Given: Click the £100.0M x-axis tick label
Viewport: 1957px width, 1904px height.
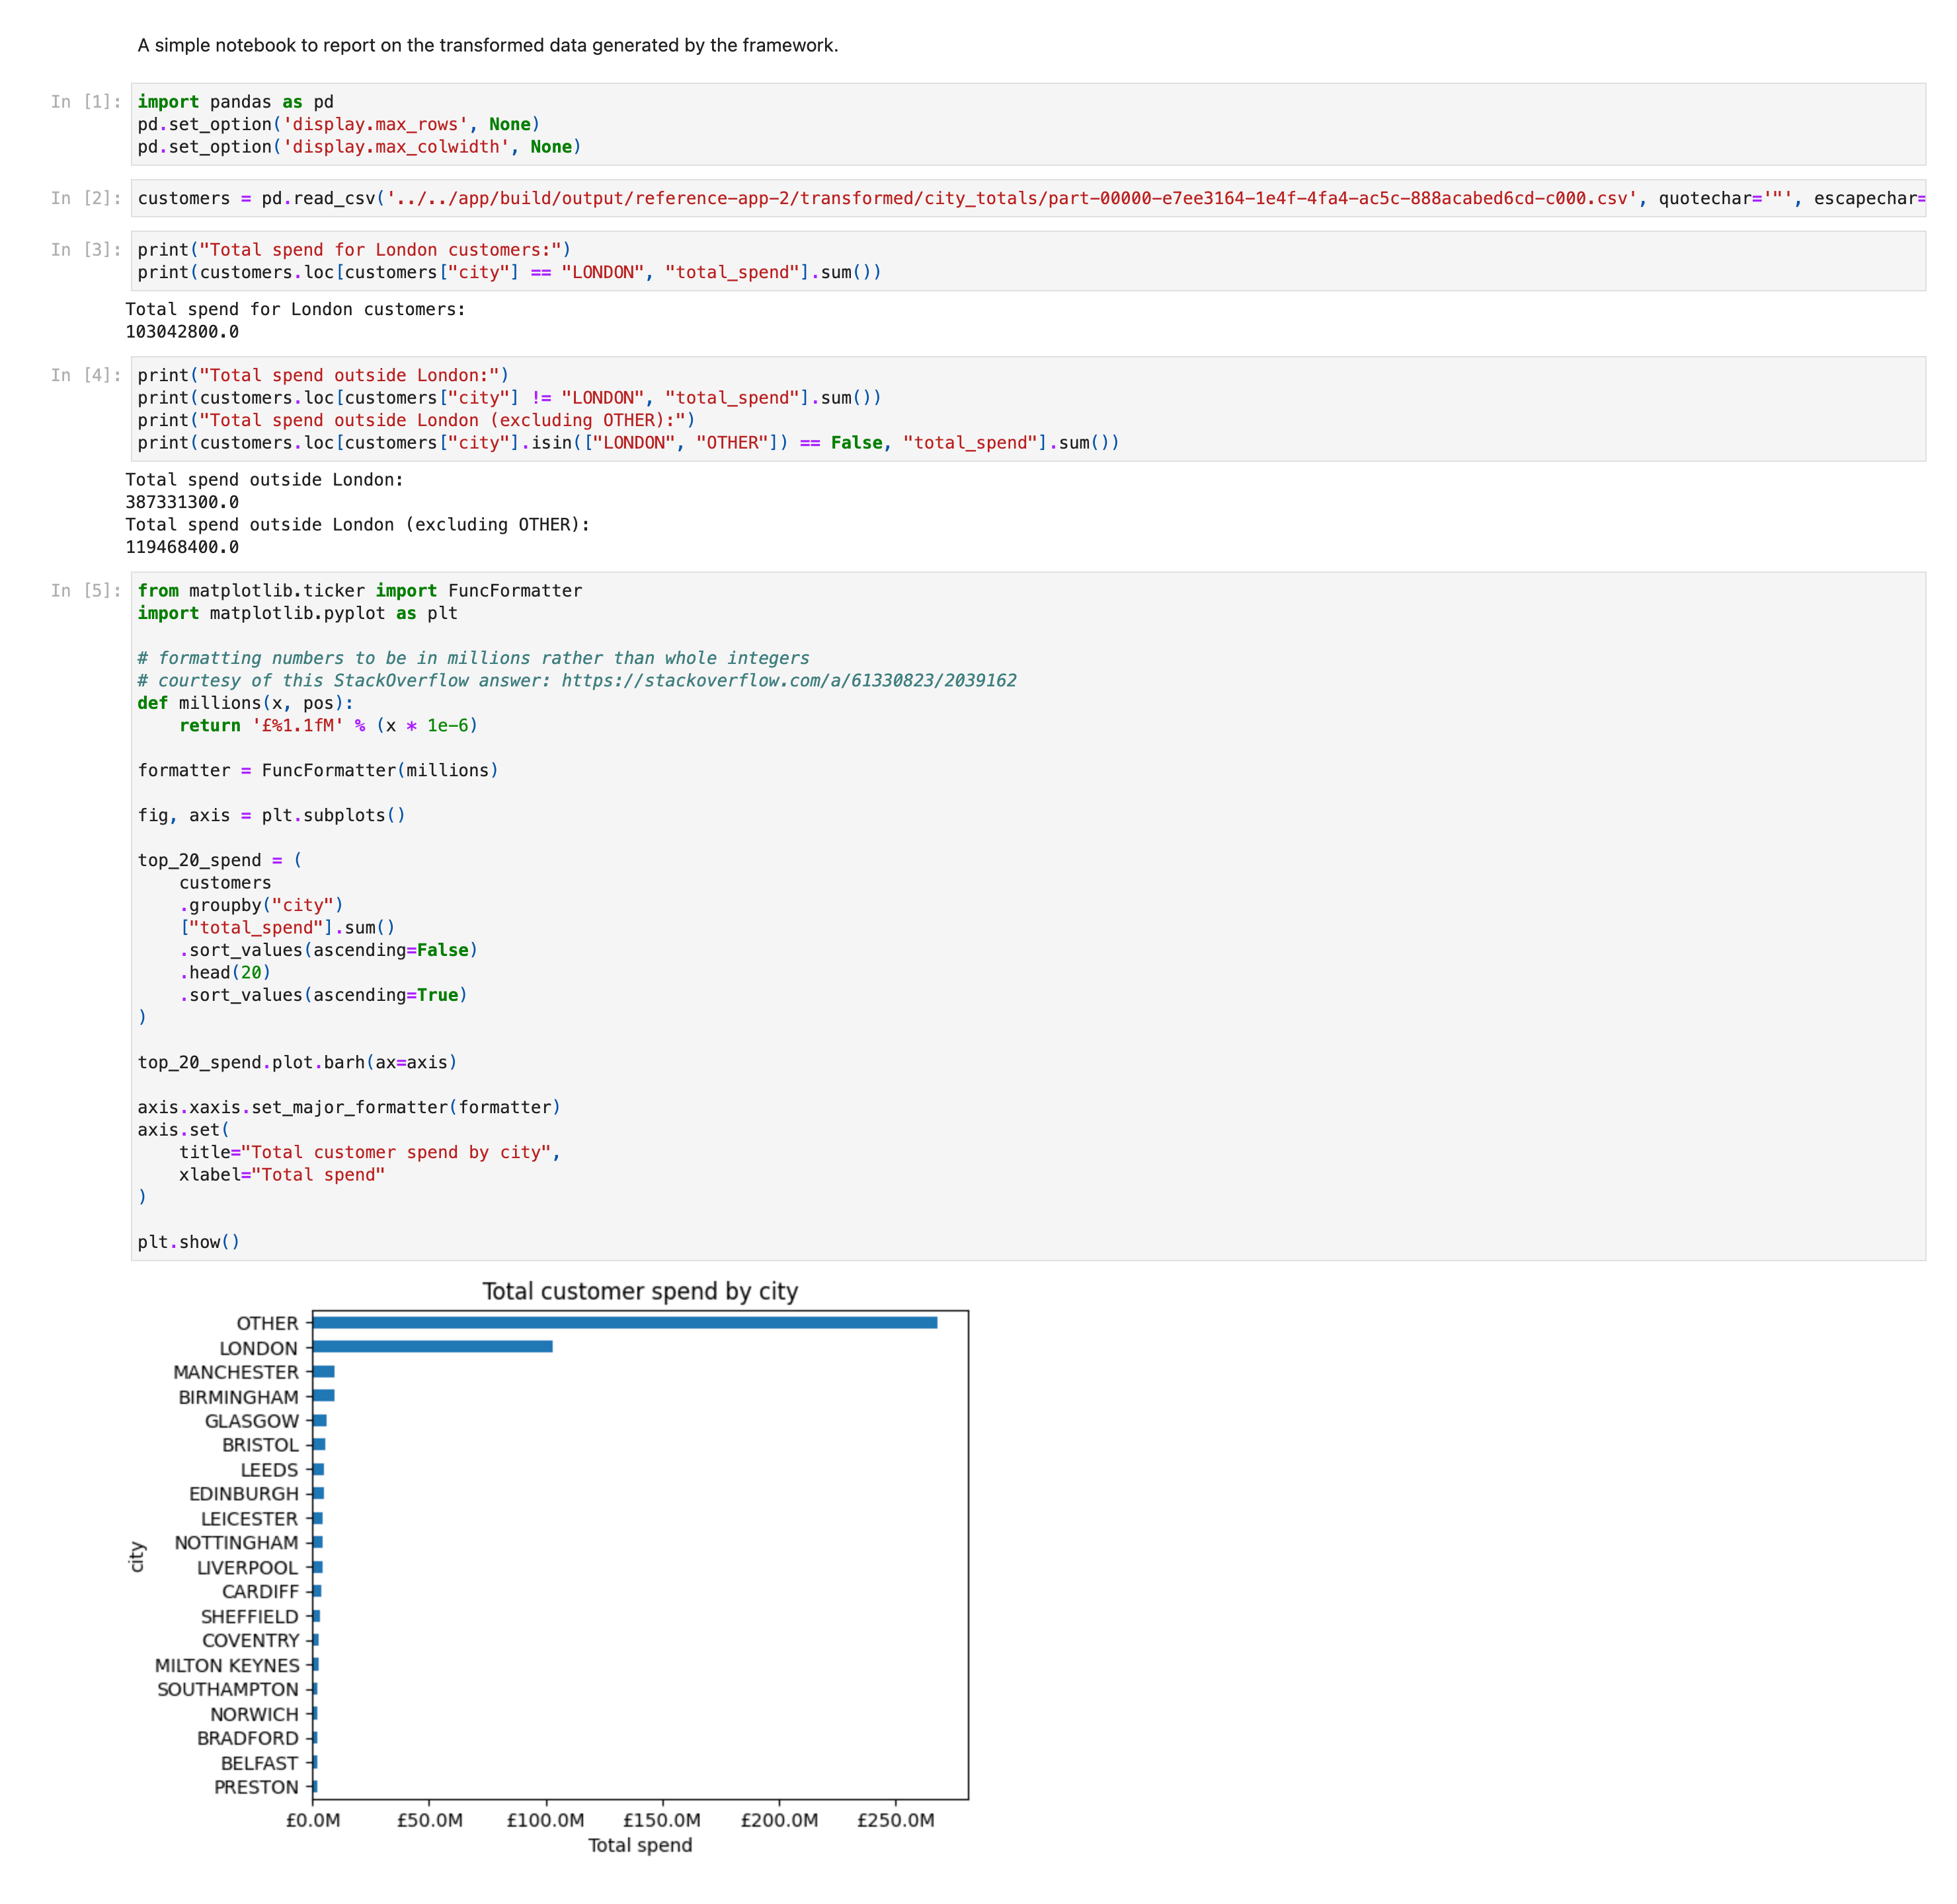Looking at the screenshot, I should pos(545,1820).
